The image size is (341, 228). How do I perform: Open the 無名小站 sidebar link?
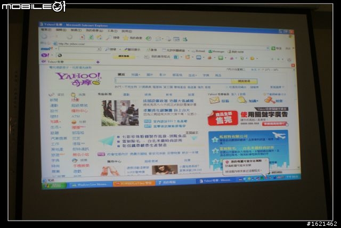pyautogui.click(x=80, y=155)
